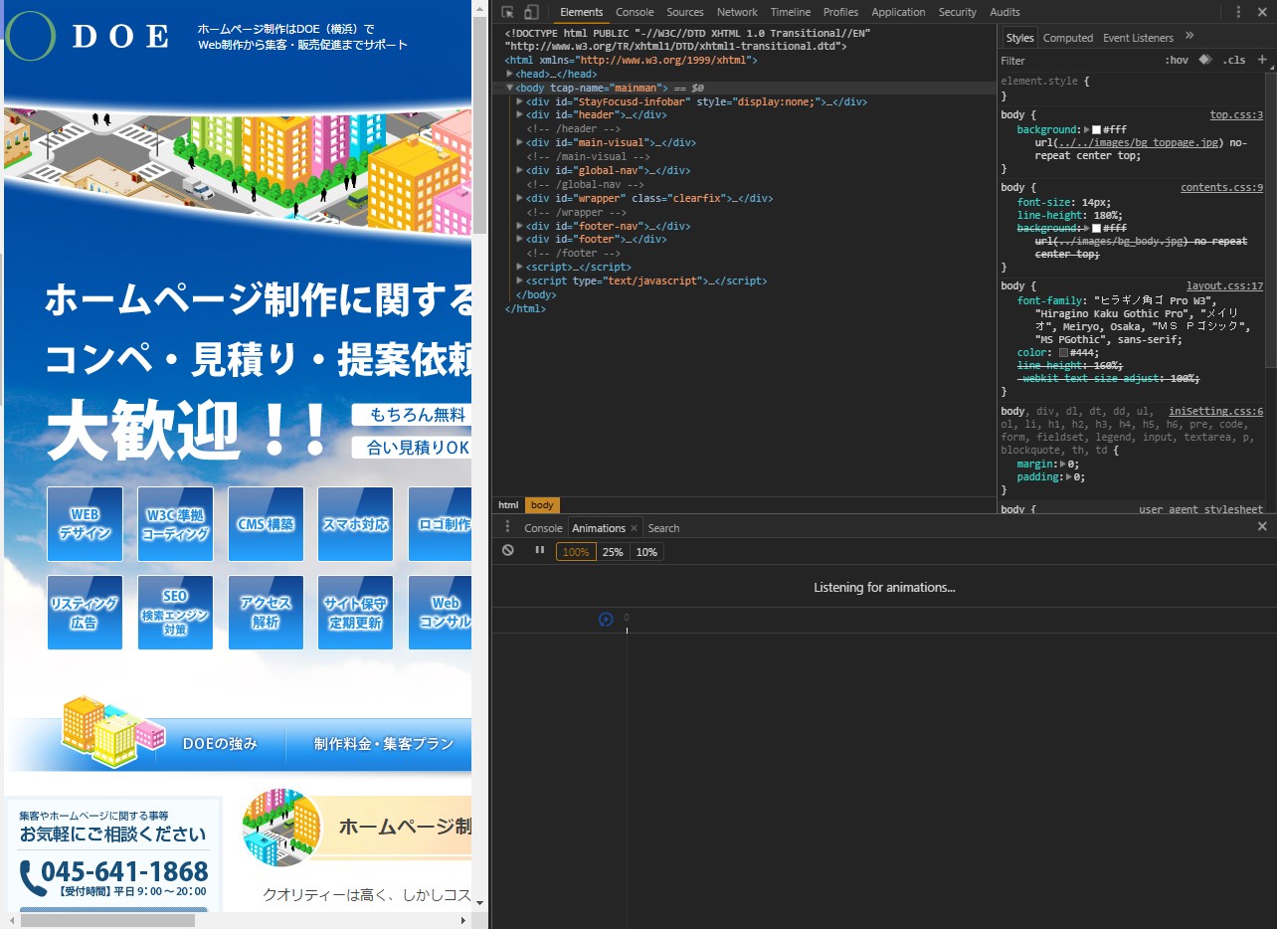This screenshot has width=1277, height=929.
Task: Click the サイト保守定期更新 service tile
Action: pos(355,613)
